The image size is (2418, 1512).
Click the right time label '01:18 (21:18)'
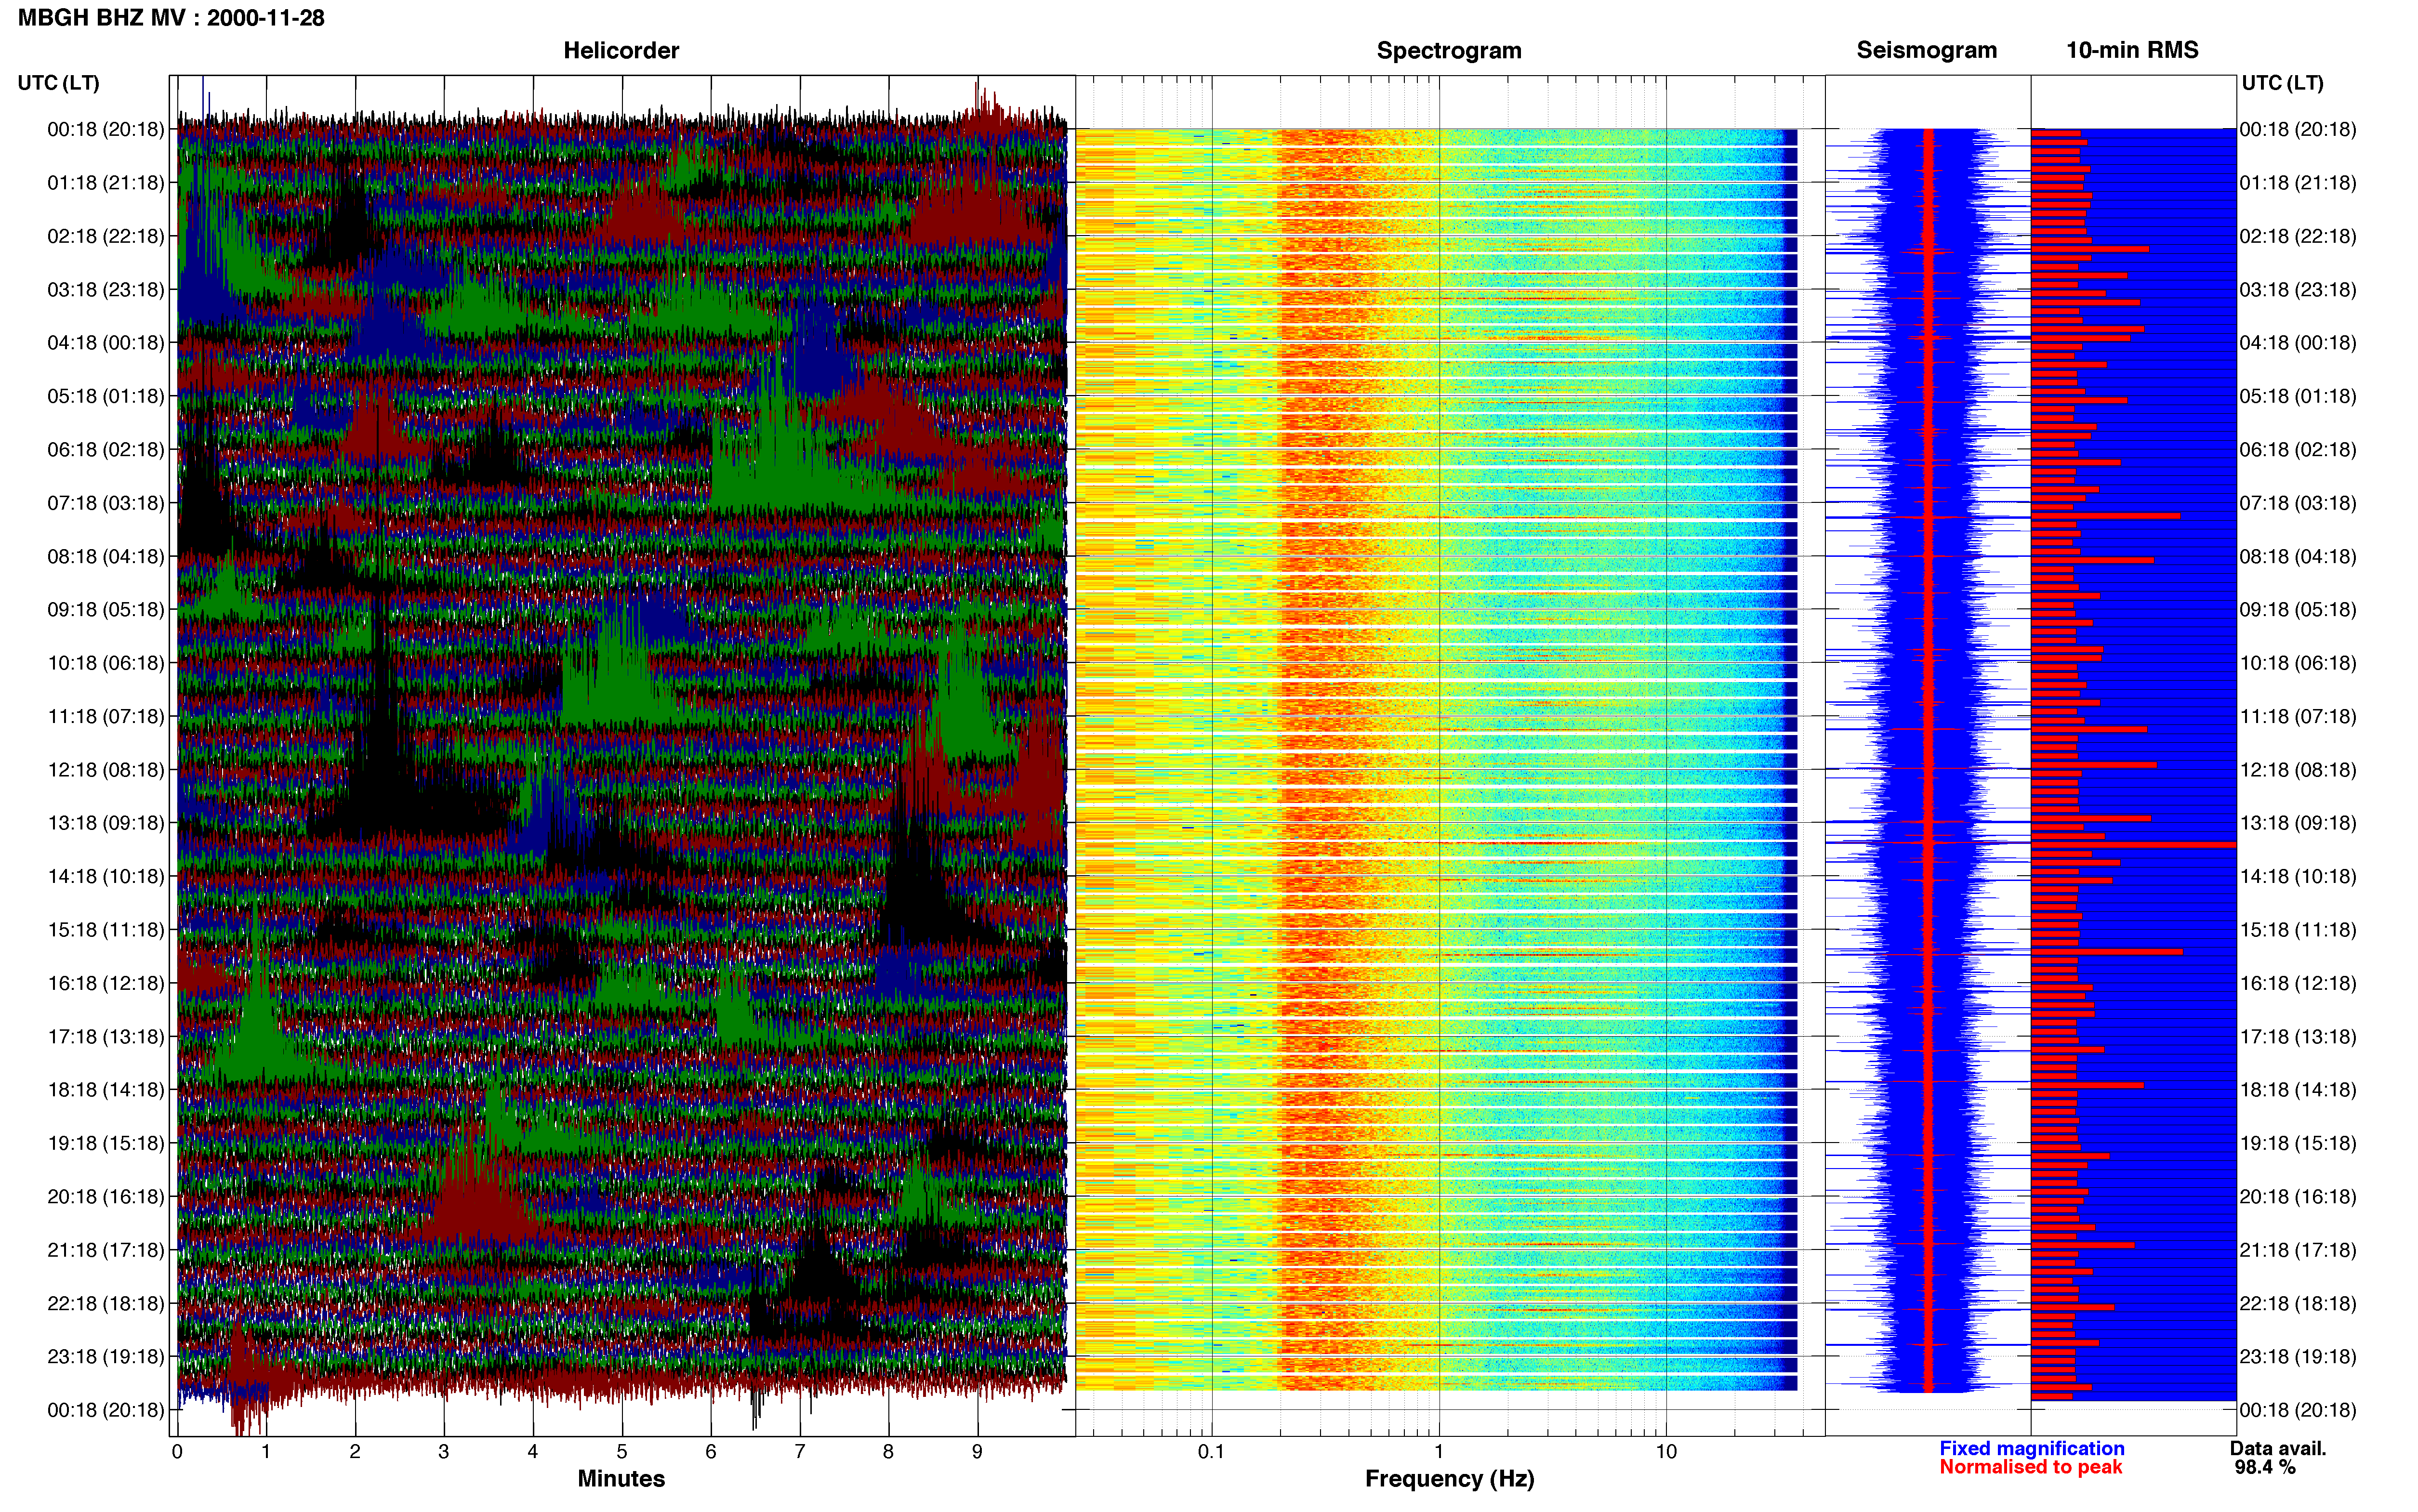[2298, 183]
